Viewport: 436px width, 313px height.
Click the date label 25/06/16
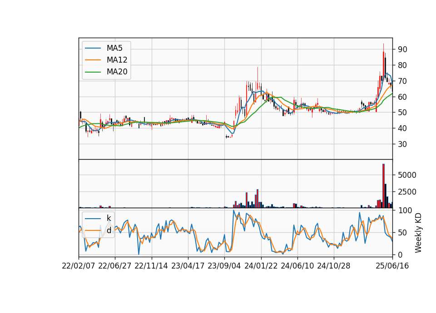click(392, 266)
